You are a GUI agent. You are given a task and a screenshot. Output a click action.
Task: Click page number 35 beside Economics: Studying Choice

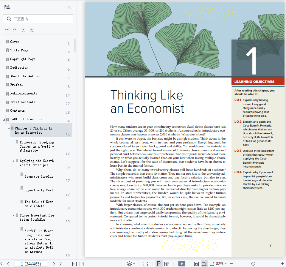(x=68, y=153)
